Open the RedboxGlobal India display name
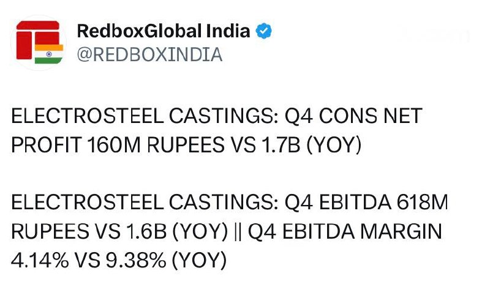The image size is (490, 287). tap(164, 31)
